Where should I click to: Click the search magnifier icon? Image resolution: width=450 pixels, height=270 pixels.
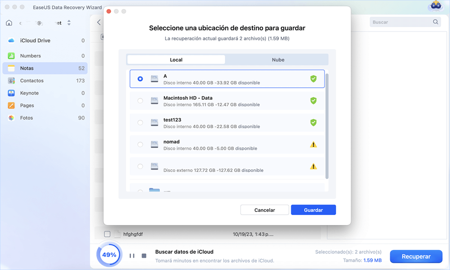[435, 22]
